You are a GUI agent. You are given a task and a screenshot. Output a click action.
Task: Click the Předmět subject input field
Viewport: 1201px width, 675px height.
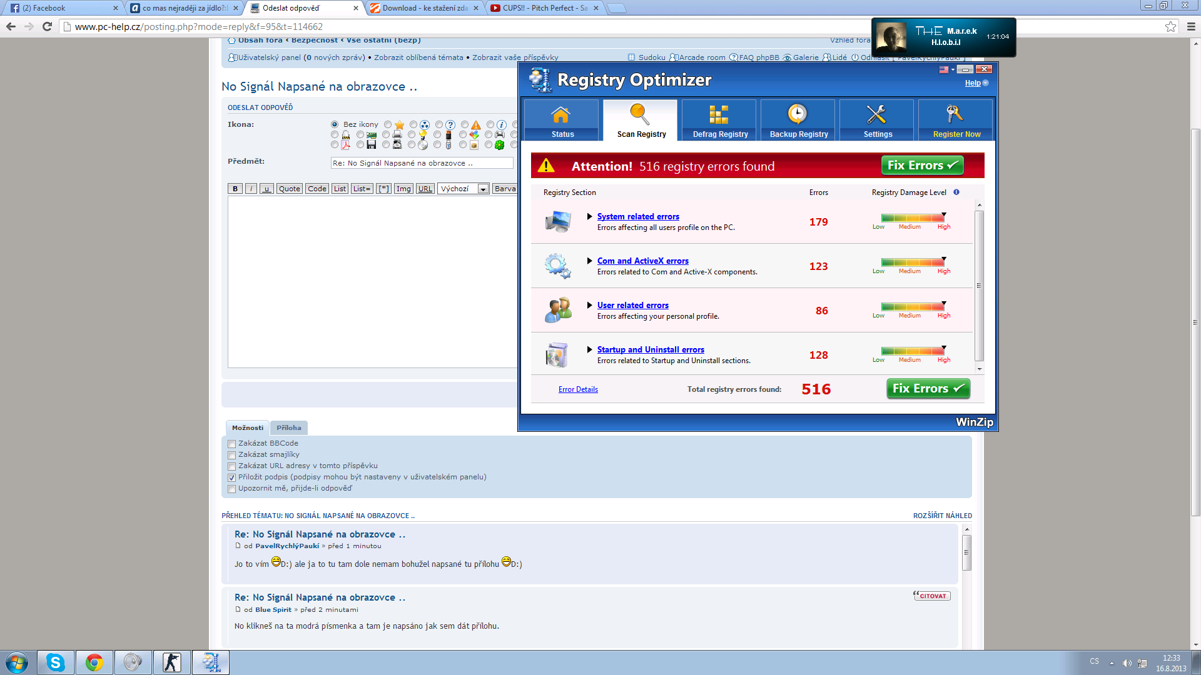pyautogui.click(x=422, y=163)
